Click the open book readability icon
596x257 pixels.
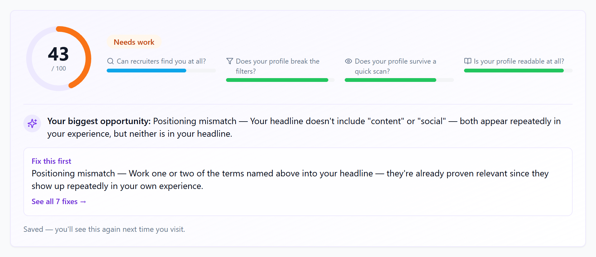(468, 61)
